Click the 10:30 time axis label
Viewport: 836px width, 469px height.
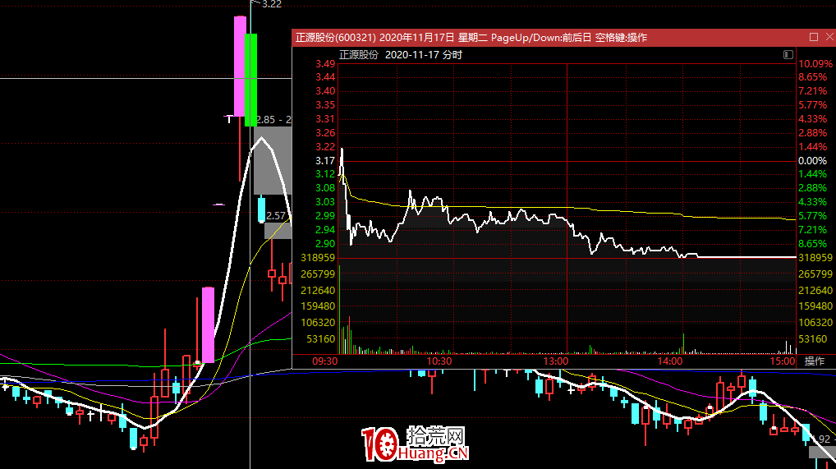[x=439, y=361]
